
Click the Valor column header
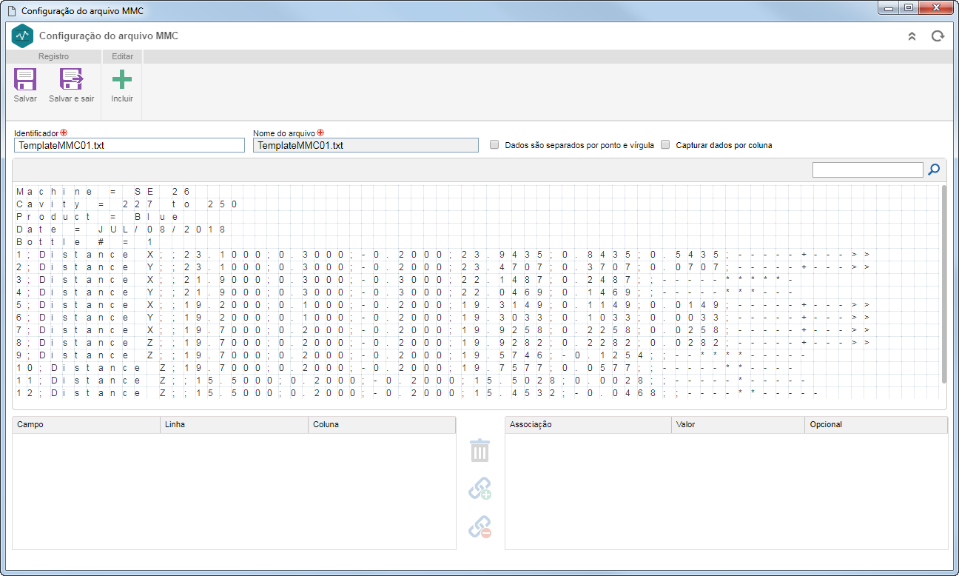click(x=738, y=425)
